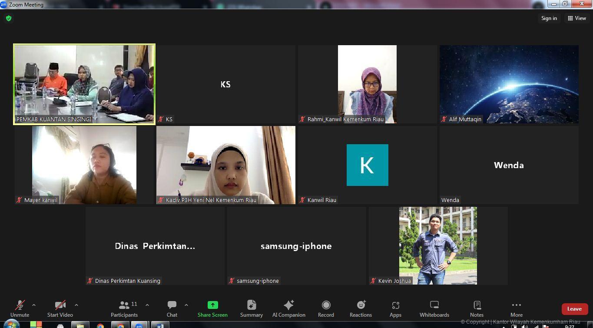Viewport: 593px width, 328px height.
Task: Open the meeting Summary
Action: tap(251, 309)
